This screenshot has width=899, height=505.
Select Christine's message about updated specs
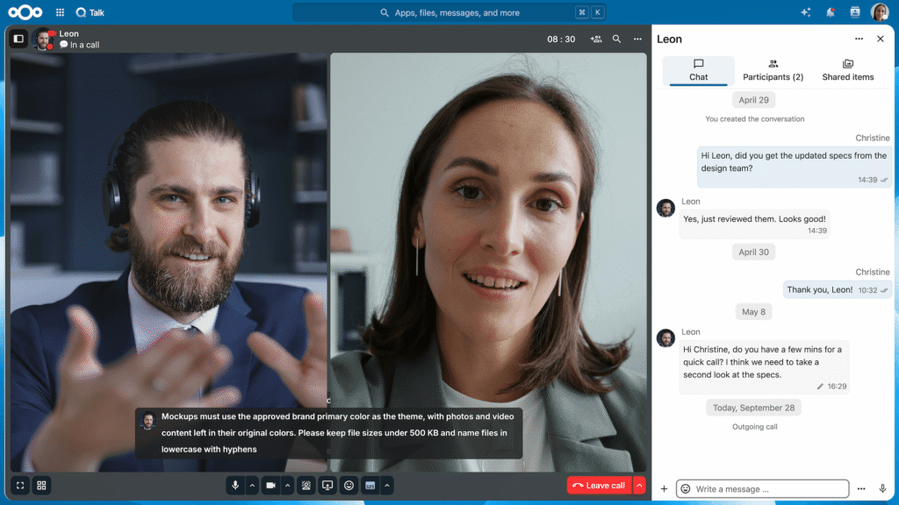click(x=794, y=167)
